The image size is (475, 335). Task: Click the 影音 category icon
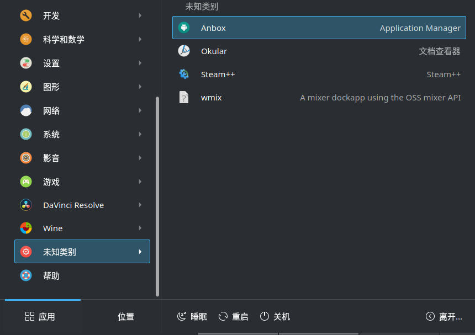tap(25, 158)
